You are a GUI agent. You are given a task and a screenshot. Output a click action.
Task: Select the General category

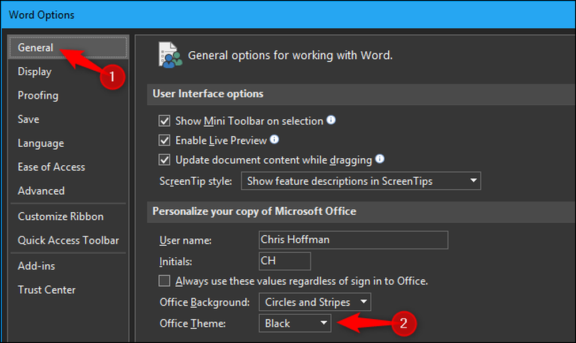(x=68, y=47)
